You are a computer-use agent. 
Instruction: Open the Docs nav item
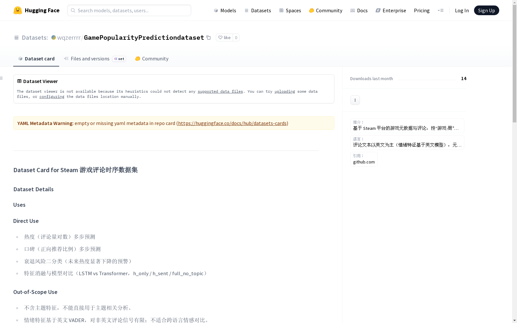pos(359,10)
